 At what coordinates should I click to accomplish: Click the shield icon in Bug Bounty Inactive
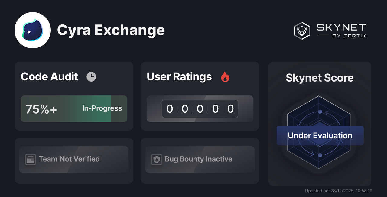[x=157, y=159]
